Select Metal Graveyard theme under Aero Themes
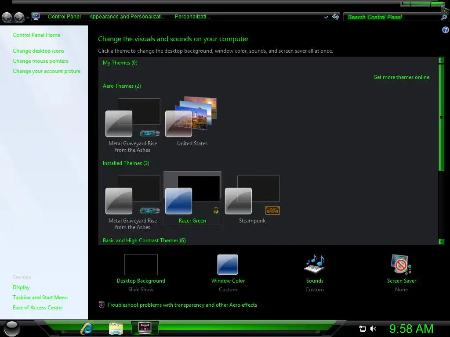 click(x=133, y=125)
